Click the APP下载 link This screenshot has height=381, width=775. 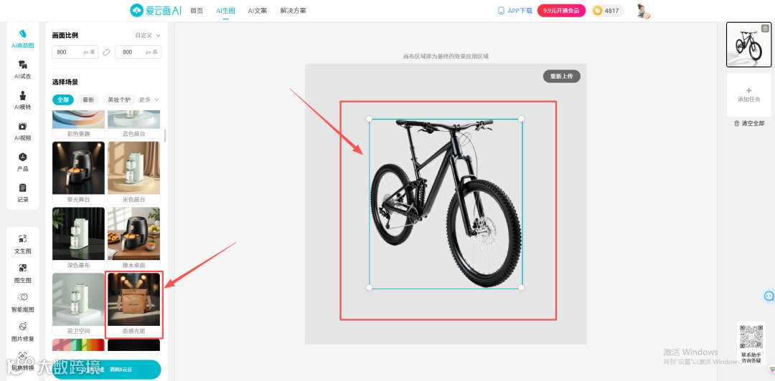coord(515,10)
